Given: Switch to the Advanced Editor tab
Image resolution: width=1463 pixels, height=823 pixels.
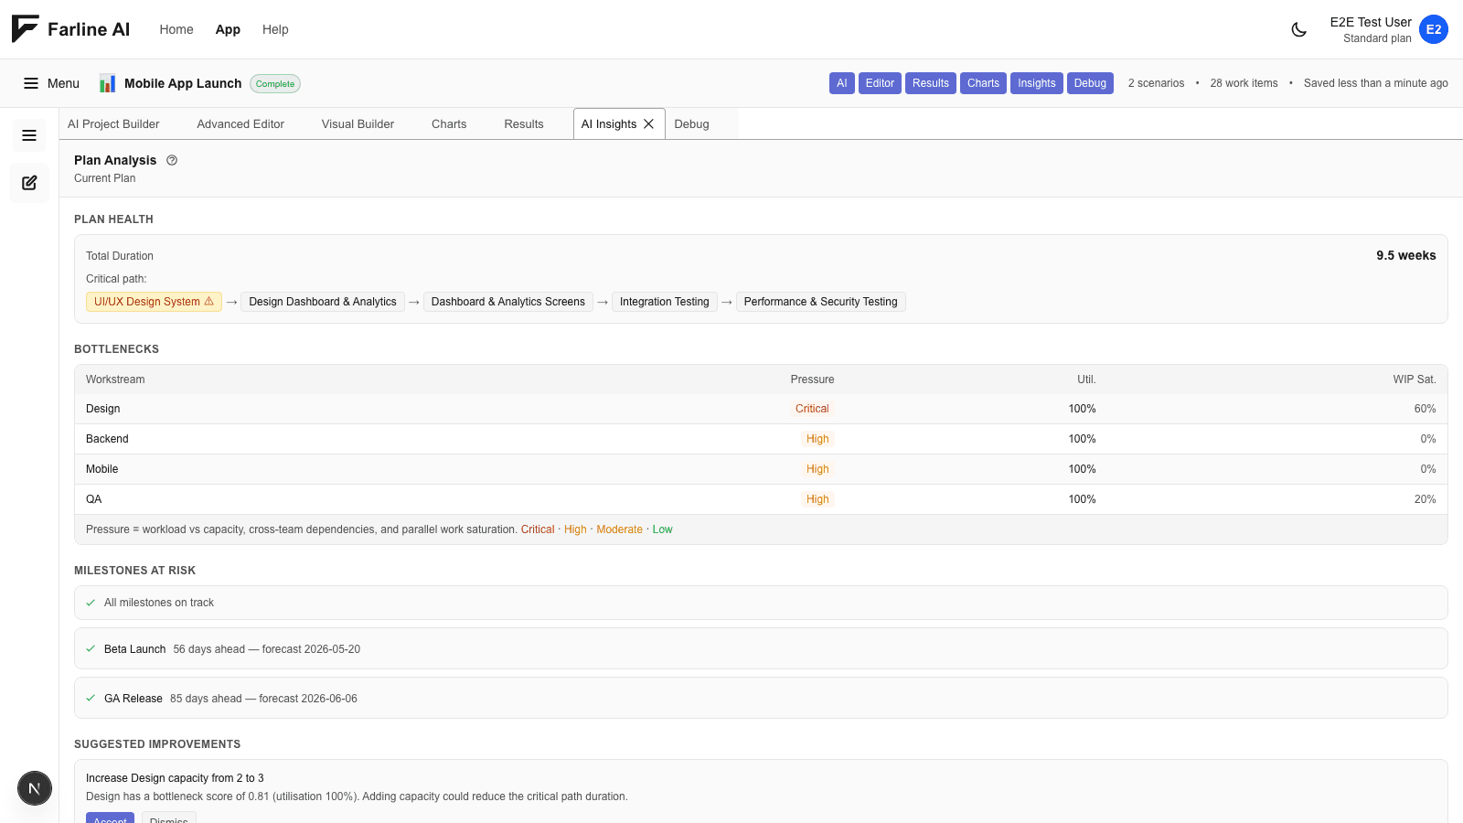Looking at the screenshot, I should pyautogui.click(x=240, y=124).
